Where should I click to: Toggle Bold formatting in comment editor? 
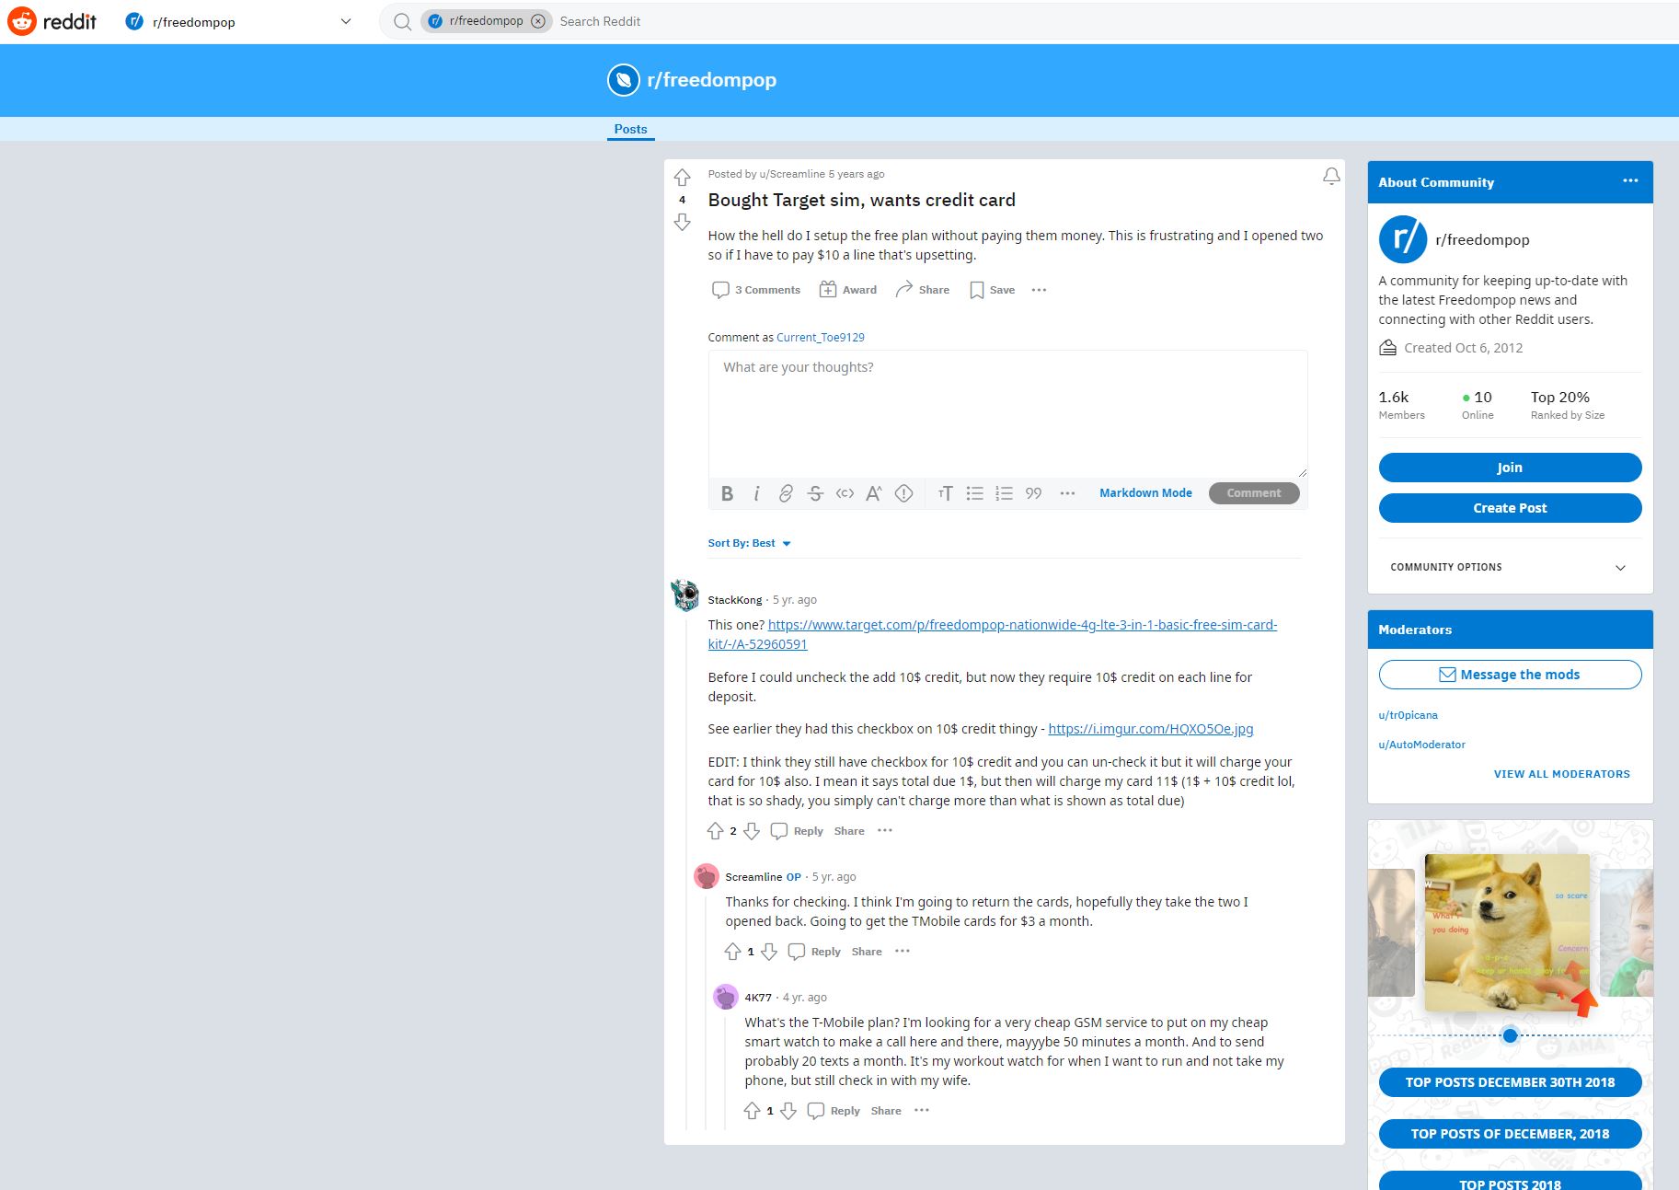click(x=727, y=493)
